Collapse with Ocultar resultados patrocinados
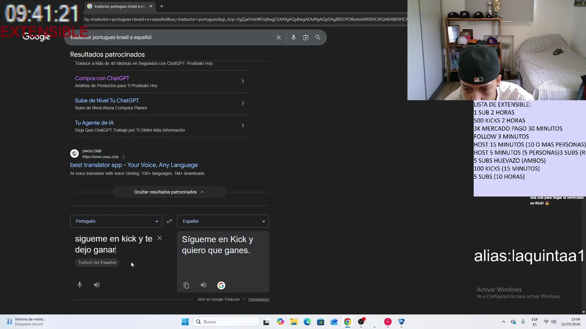586x329 pixels. click(x=169, y=192)
